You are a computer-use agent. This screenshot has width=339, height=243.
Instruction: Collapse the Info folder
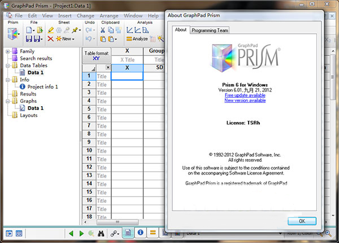[x=8, y=80]
